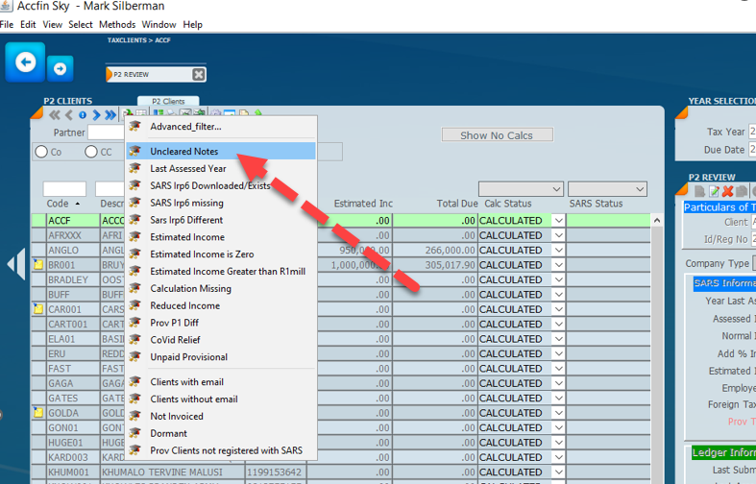756x484 pixels.
Task: Jump to last record with double-right arrows
Action: click(110, 115)
